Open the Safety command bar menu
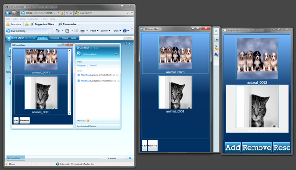The height and width of the screenshot is (170, 296). pyautogui.click(x=105, y=31)
